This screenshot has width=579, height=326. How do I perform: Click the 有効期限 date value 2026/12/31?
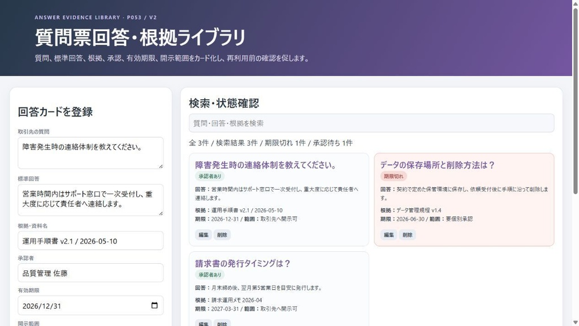[x=42, y=306]
